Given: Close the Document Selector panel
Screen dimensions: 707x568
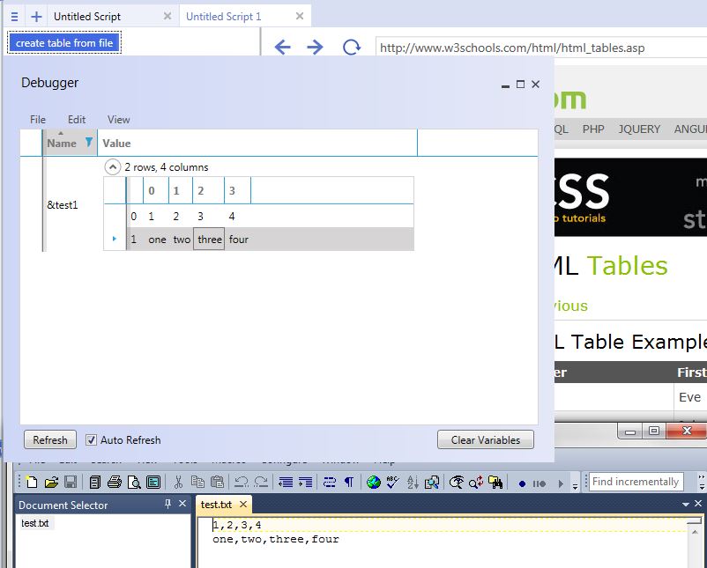Looking at the screenshot, I should (x=182, y=504).
